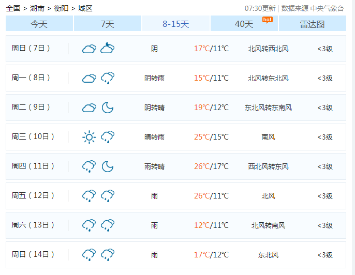355x275 pixels.
Task: Click the 晴转雨 weather description
Action: (154, 137)
